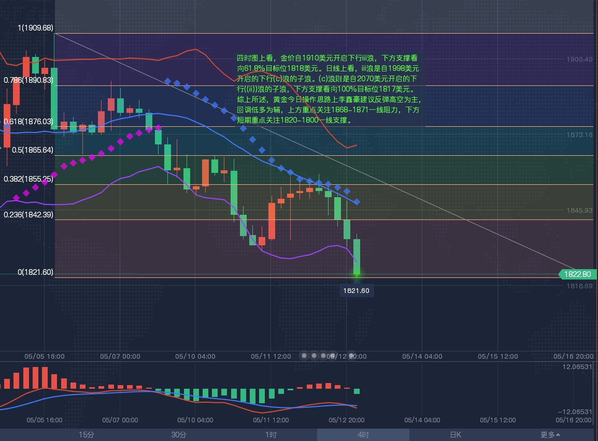Select the 1(1909.68) Fibonacci level label
The height and width of the screenshot is (441, 598).
pos(36,27)
